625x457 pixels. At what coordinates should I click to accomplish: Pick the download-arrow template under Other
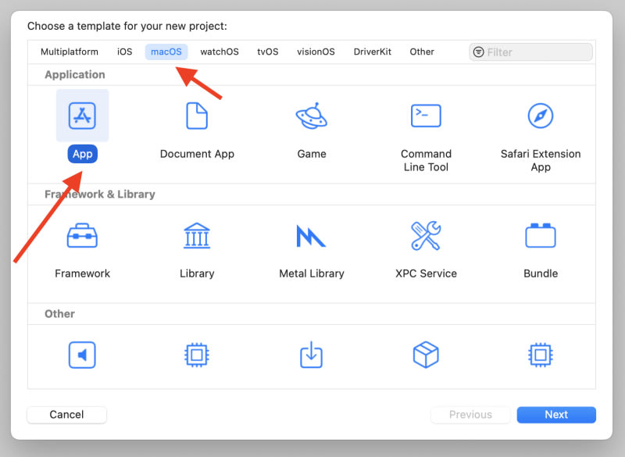[311, 355]
